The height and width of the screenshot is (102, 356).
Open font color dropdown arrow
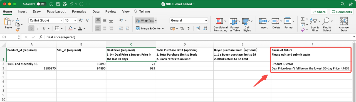(84, 28)
